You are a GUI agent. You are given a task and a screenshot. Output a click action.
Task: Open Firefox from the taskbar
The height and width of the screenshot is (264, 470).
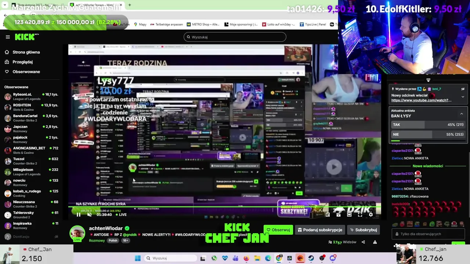click(246, 258)
